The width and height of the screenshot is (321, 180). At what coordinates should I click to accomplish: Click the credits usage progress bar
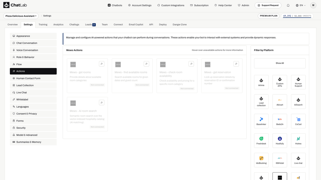click(x=297, y=18)
